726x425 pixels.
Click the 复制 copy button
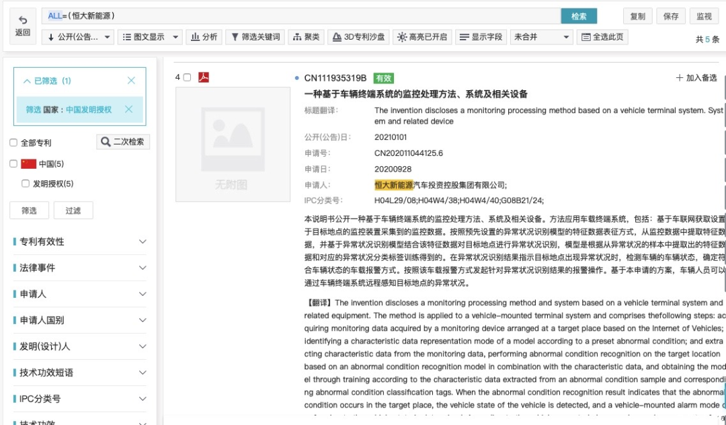637,16
